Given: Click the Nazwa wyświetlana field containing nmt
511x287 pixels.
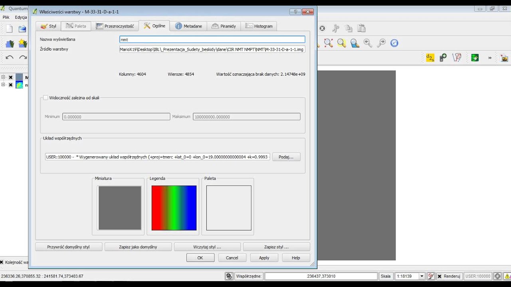Looking at the screenshot, I should [212, 39].
